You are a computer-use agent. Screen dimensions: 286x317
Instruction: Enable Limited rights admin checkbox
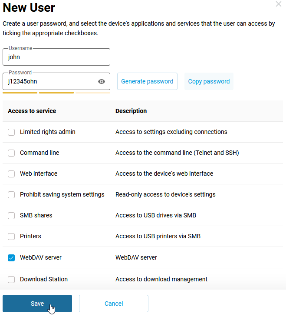click(11, 132)
